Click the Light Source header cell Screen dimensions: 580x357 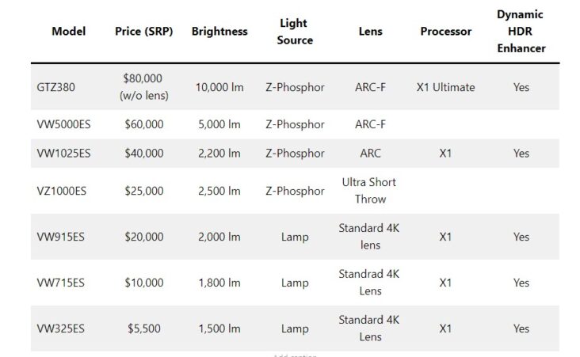295,32
